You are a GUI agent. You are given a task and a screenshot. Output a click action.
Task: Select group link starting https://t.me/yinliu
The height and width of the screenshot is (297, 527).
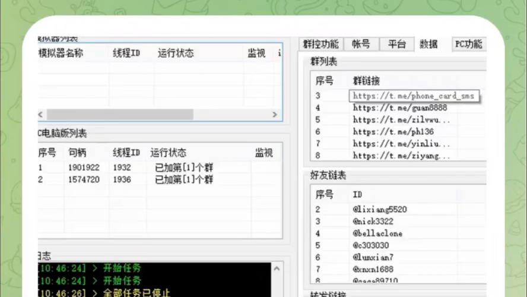tap(401, 144)
